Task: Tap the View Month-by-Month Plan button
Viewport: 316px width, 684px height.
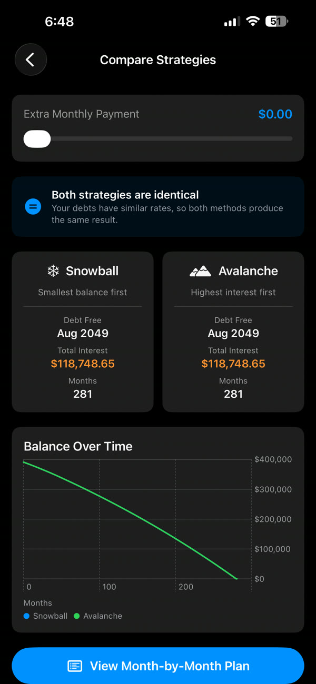Action: [x=158, y=666]
